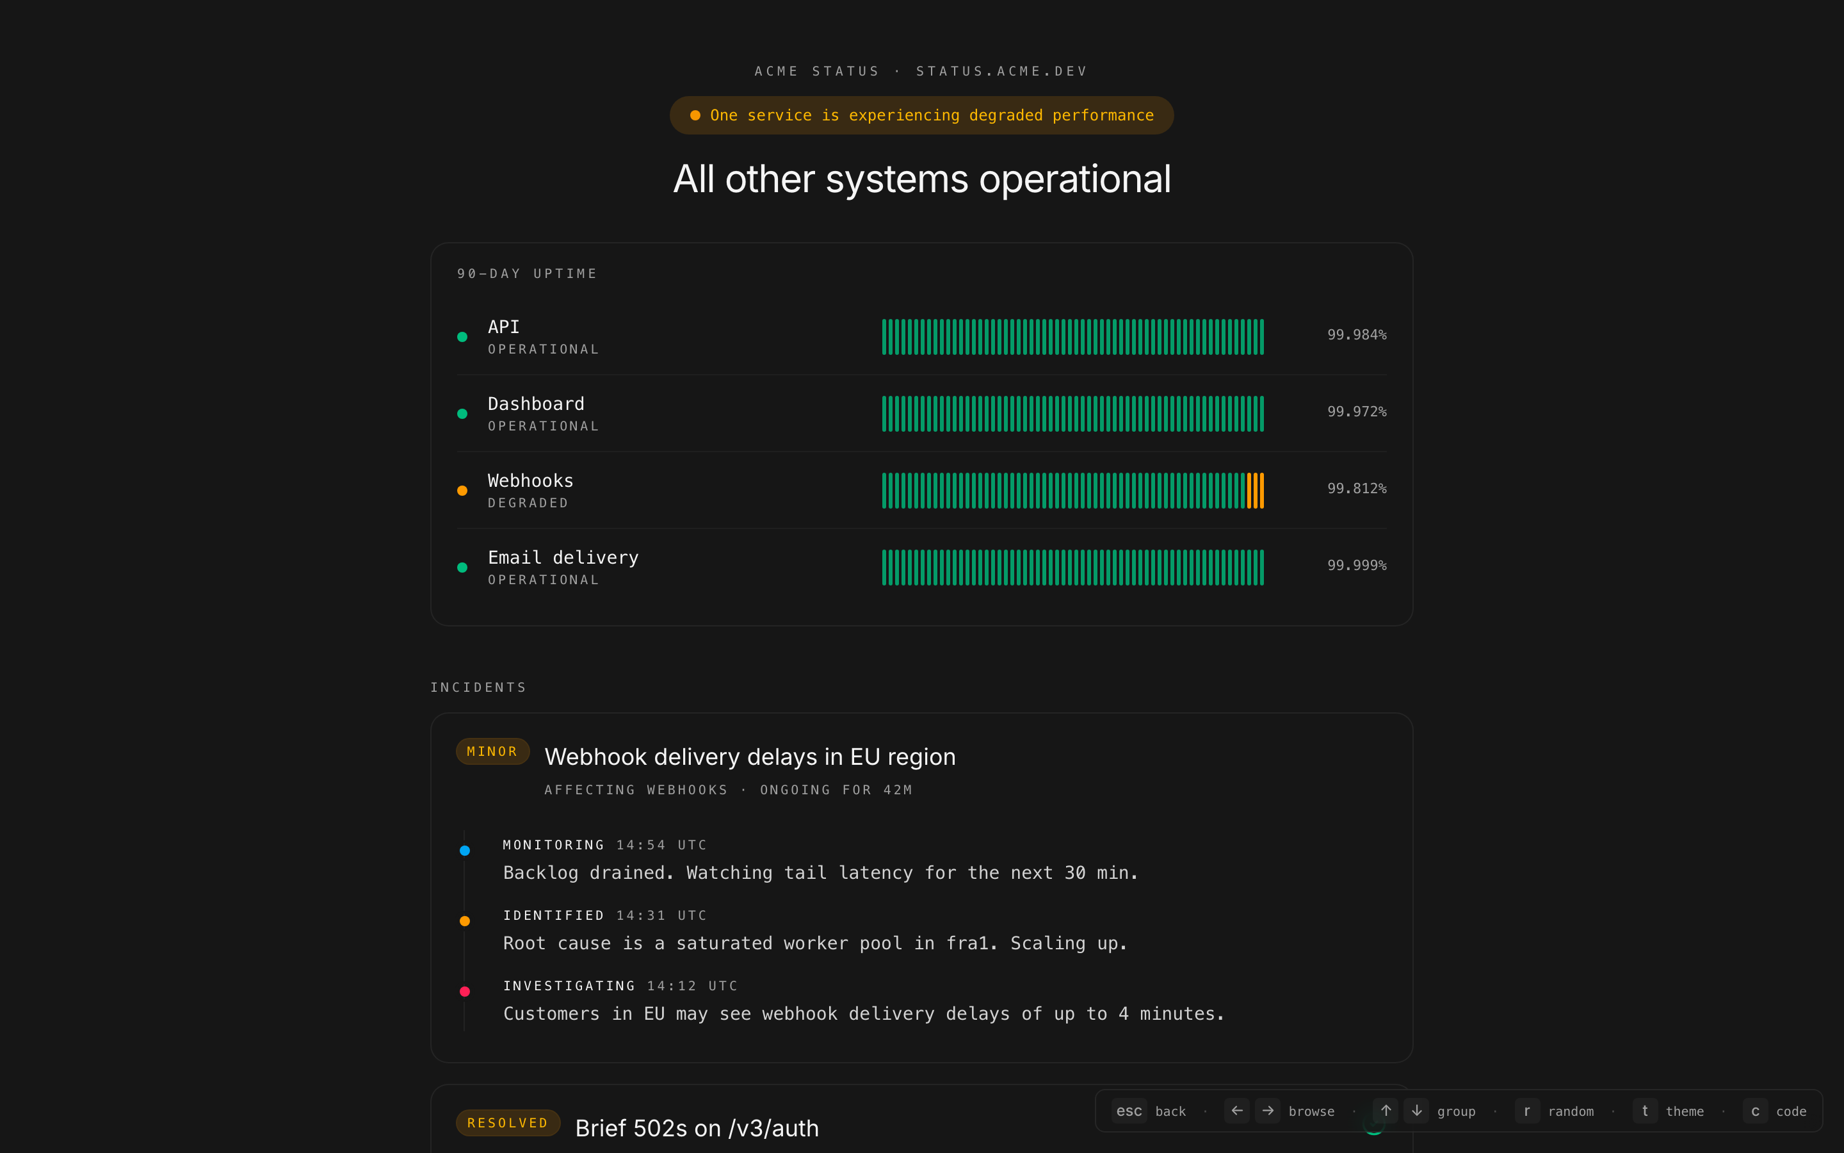Click the right arrow browse key

[1268, 1111]
